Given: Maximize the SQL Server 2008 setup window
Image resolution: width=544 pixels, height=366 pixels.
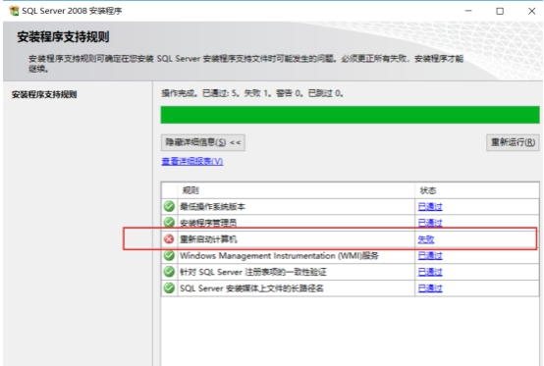Looking at the screenshot, I should [500, 11].
